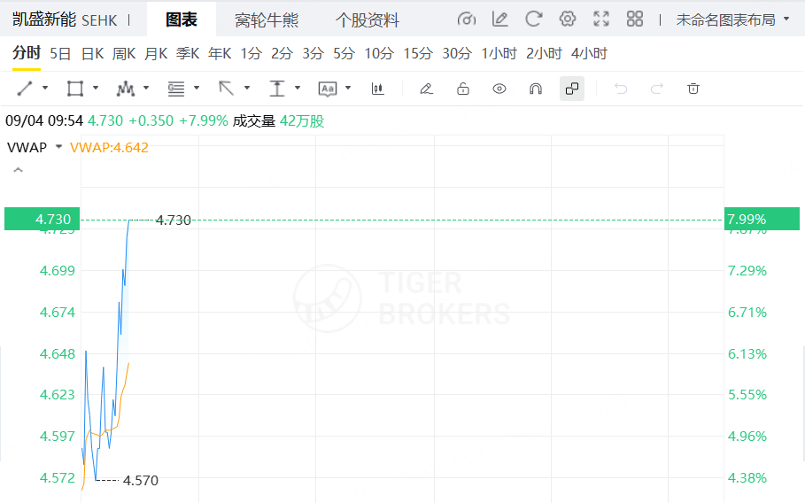Screen dimensions: 805x503
Task: Click the 7.99% percent axis label
Action: tap(762, 219)
